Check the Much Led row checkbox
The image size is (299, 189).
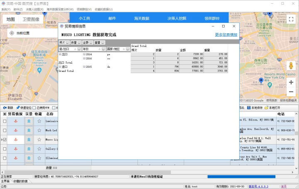point(5,130)
